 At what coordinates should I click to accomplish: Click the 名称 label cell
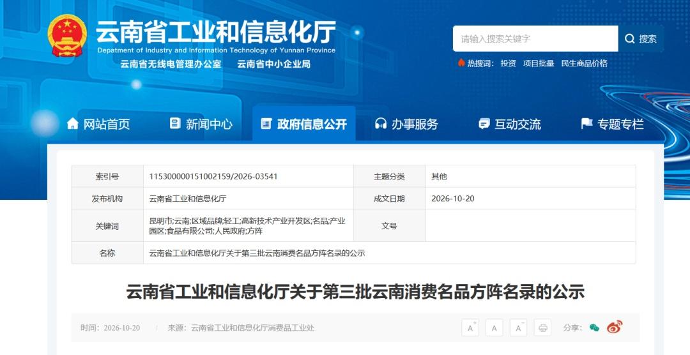click(x=107, y=253)
